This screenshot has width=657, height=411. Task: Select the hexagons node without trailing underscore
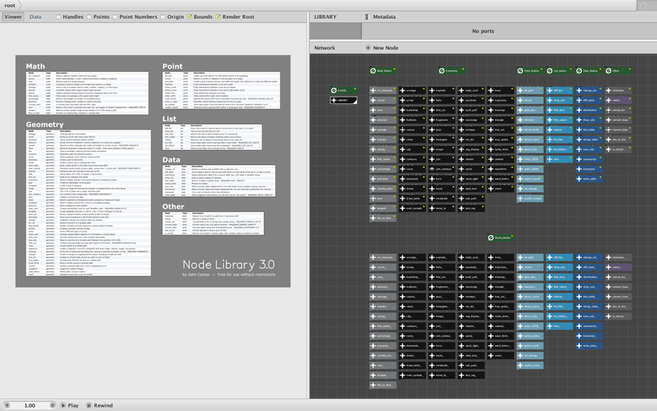pyautogui.click(x=442, y=139)
